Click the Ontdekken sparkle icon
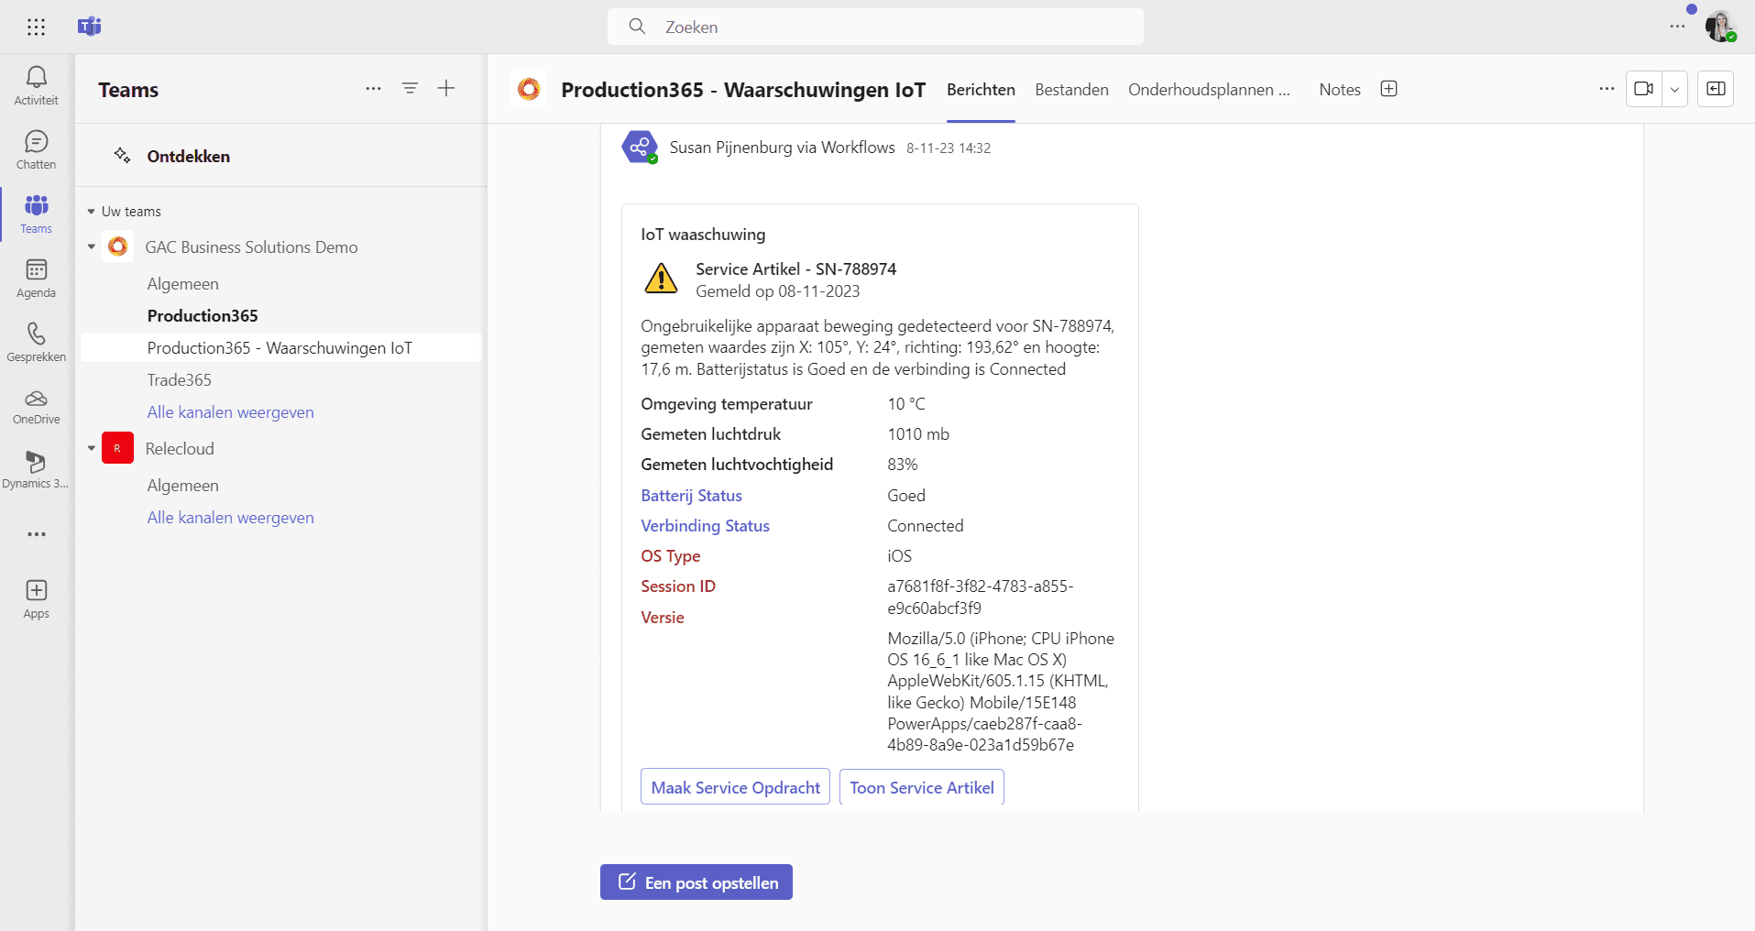The height and width of the screenshot is (931, 1755). 122,156
